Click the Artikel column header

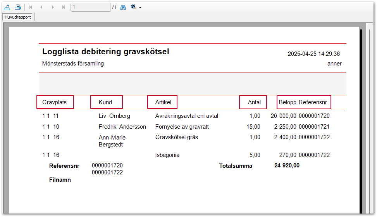pyautogui.click(x=163, y=102)
